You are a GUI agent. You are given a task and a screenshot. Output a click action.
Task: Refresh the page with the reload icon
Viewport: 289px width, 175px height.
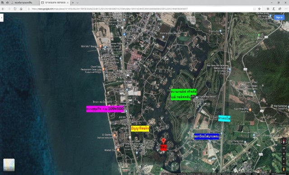point(15,9)
